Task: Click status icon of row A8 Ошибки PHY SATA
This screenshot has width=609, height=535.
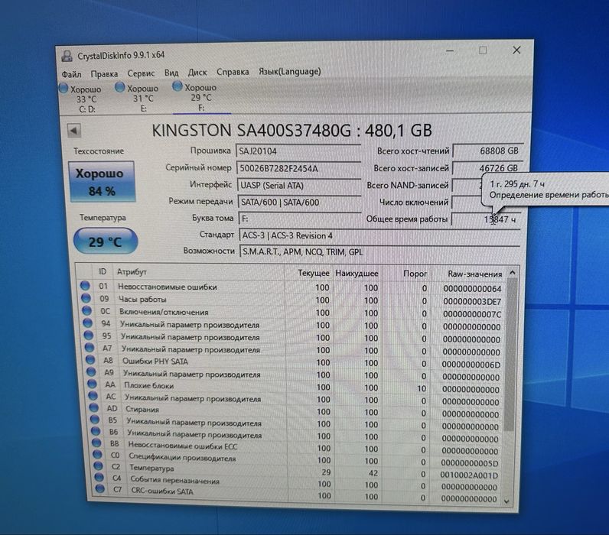Action: (90, 361)
